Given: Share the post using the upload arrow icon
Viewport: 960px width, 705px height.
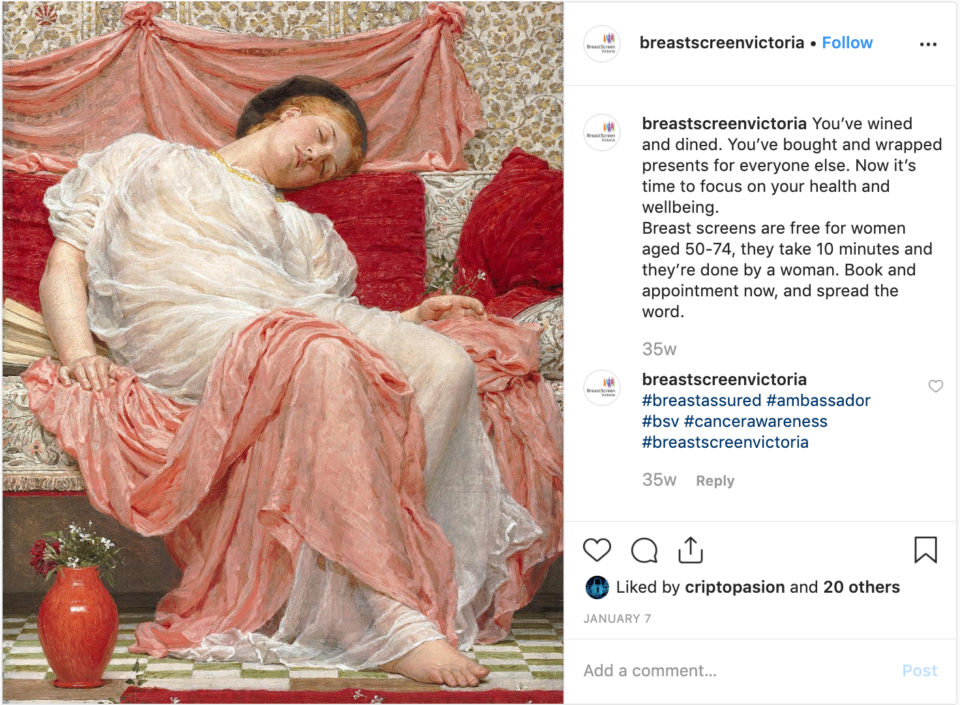Looking at the screenshot, I should click(x=691, y=550).
